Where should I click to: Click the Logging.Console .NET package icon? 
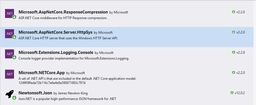10,54
